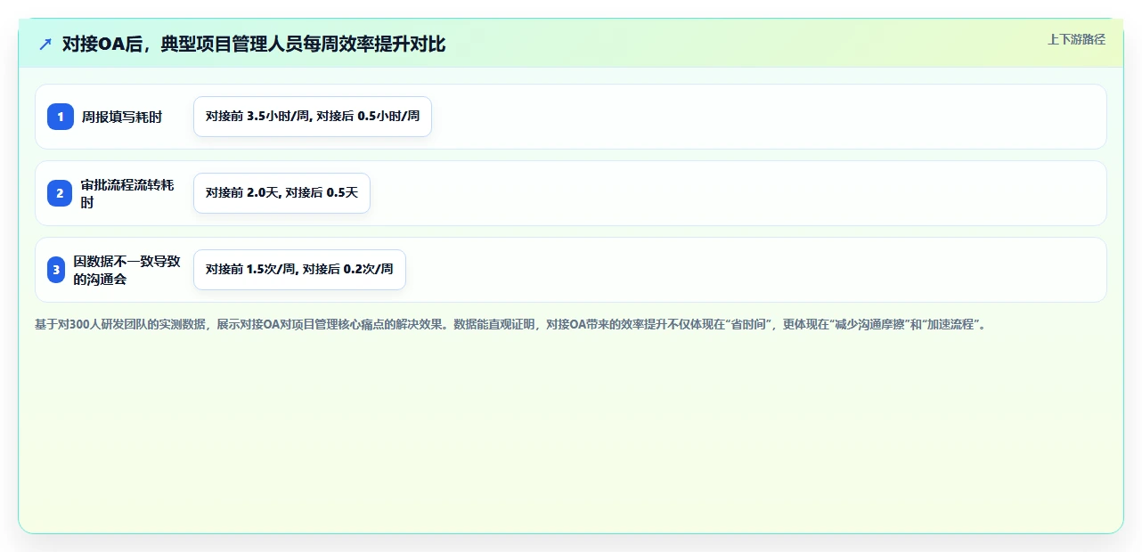Select the number 1 badge
Screen dimensions: 1142x552
pos(61,117)
